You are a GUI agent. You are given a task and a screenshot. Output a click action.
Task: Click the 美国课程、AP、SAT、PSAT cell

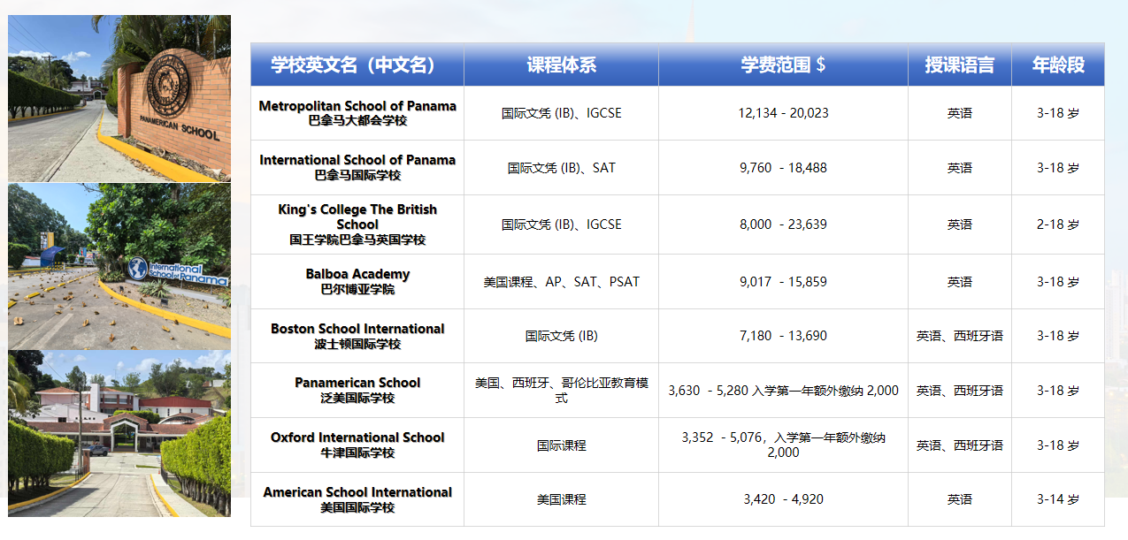[x=561, y=282]
